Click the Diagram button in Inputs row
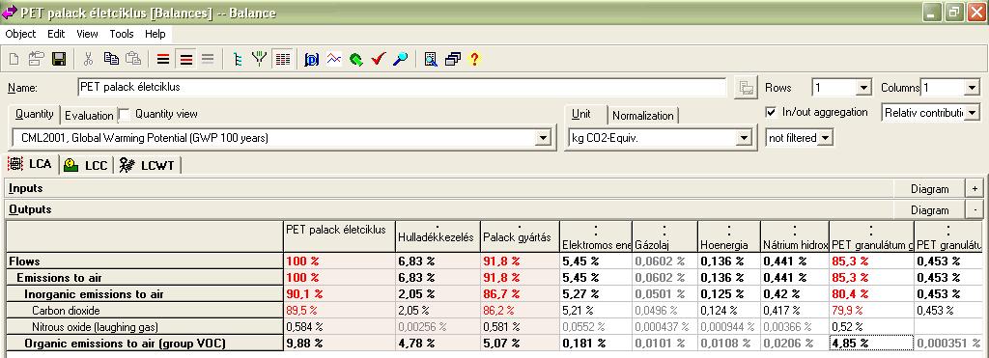989x358 pixels. pyautogui.click(x=930, y=188)
